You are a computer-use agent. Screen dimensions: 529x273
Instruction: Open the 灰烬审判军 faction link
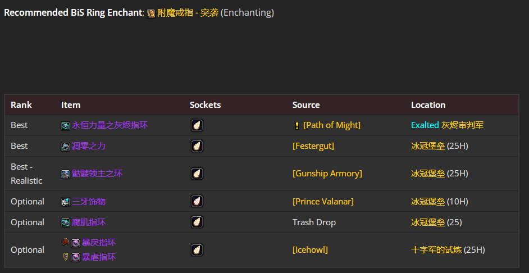pyautogui.click(x=462, y=125)
